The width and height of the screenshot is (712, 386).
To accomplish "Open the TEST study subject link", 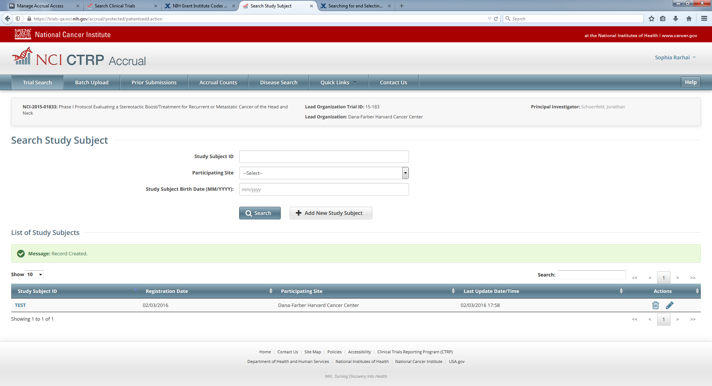I will [x=20, y=305].
